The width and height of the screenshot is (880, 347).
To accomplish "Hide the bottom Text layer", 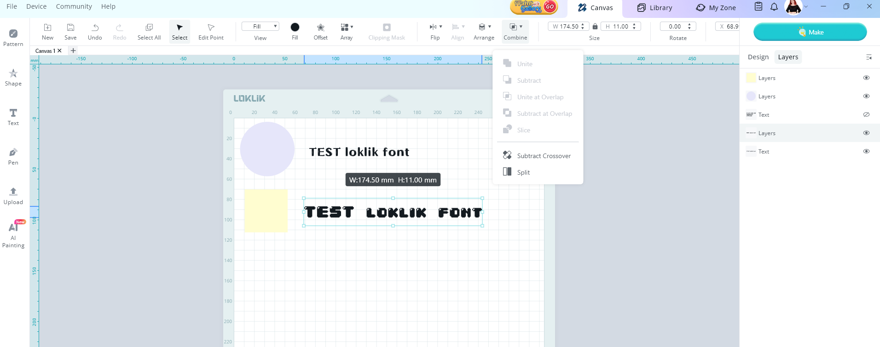I will click(866, 152).
